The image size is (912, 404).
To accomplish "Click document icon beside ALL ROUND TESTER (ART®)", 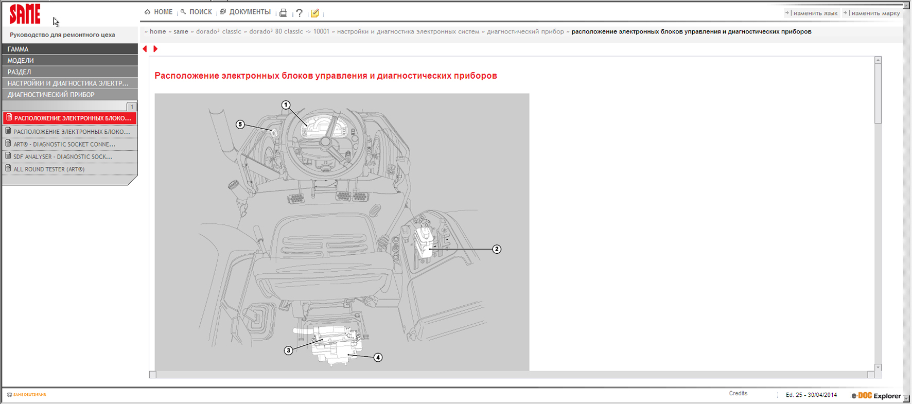I will 8,168.
